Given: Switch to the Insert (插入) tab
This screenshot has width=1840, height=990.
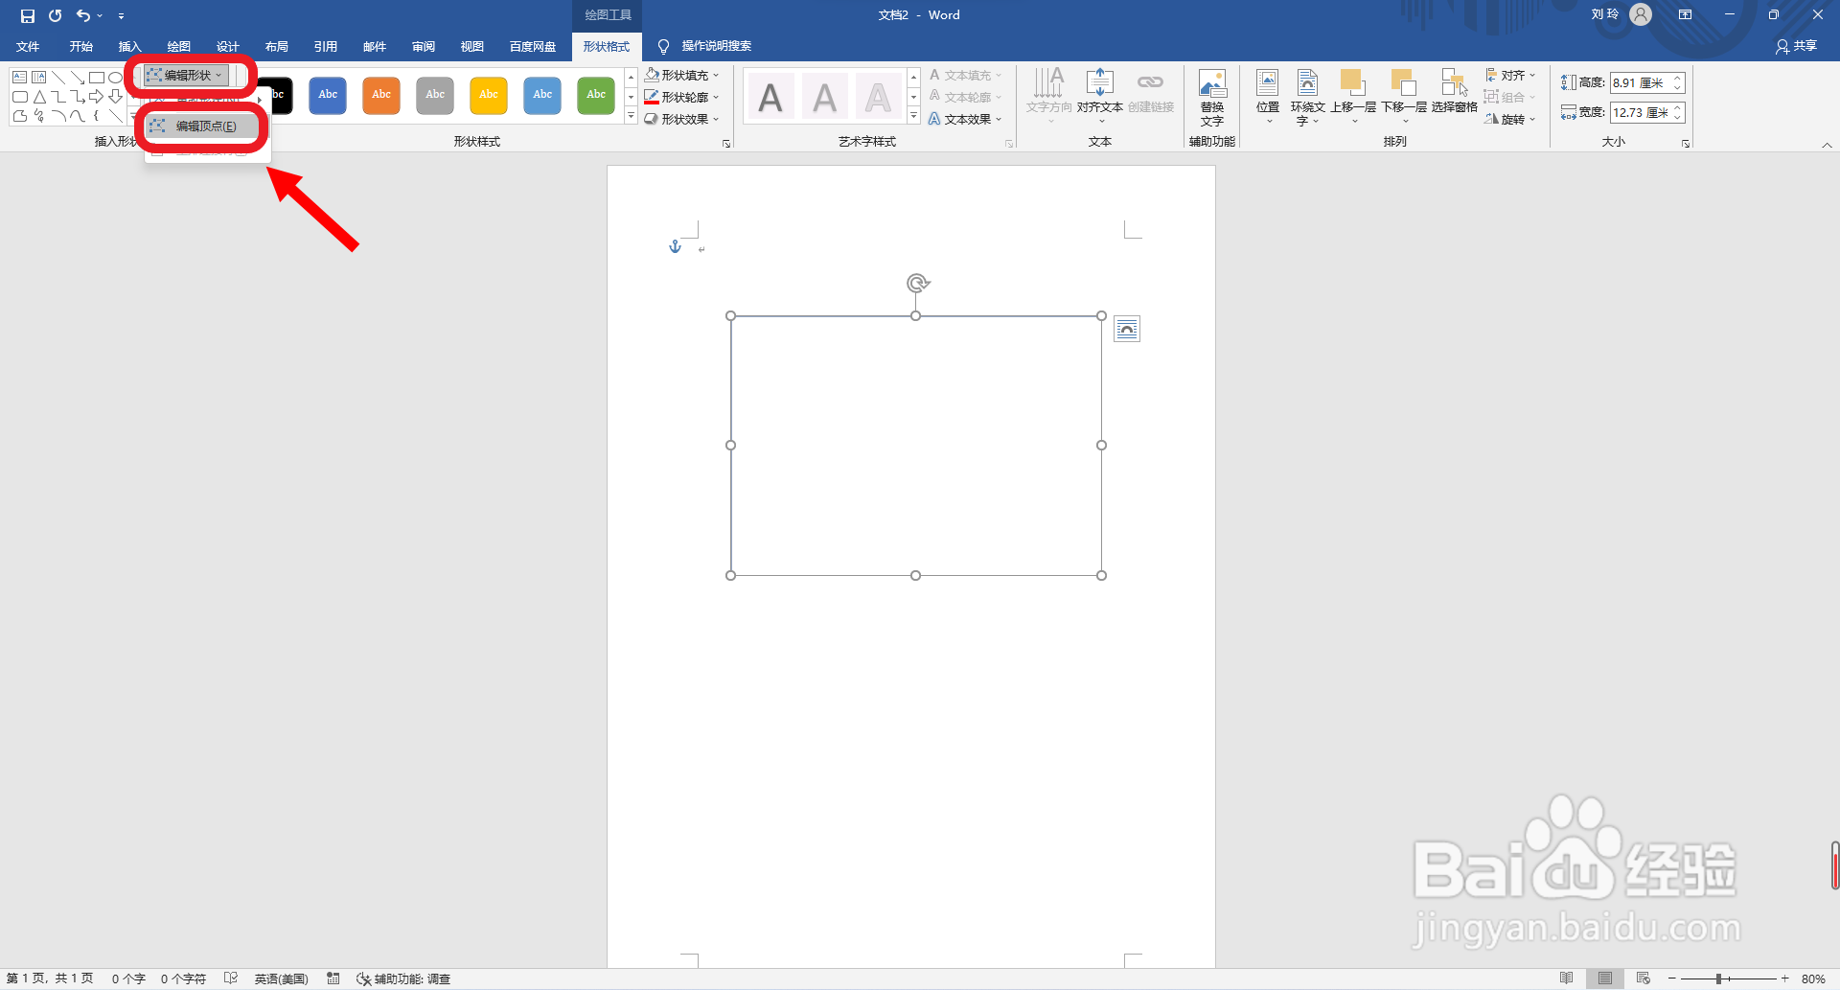Looking at the screenshot, I should coord(130,46).
